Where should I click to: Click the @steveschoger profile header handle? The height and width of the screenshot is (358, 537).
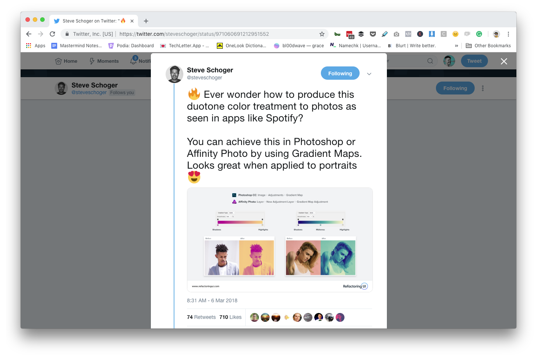tap(89, 92)
